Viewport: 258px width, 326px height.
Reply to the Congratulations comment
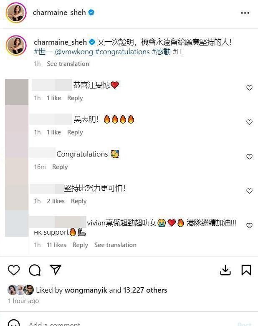(60, 167)
